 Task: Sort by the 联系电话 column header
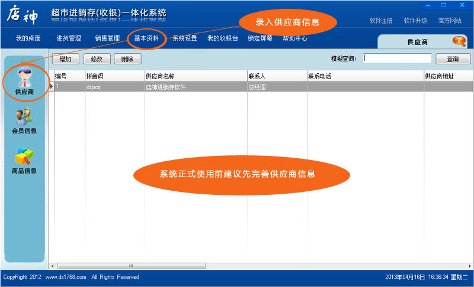pyautogui.click(x=366, y=77)
